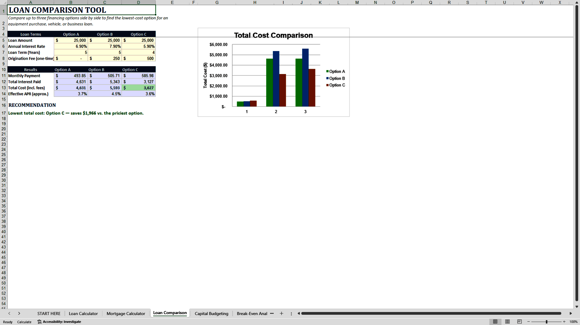Select column H header
The width and height of the screenshot is (580, 325).
(x=255, y=2)
